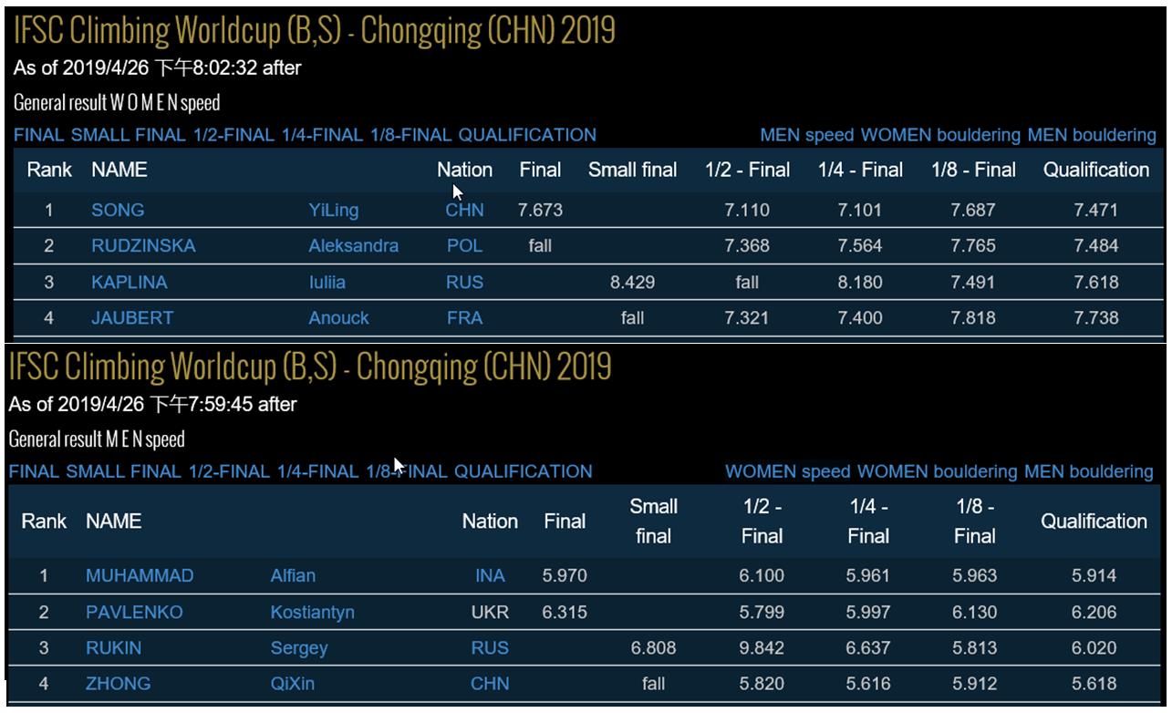Show 1/2-FINAL round in men's section
The width and height of the screenshot is (1172, 713).
229,471
